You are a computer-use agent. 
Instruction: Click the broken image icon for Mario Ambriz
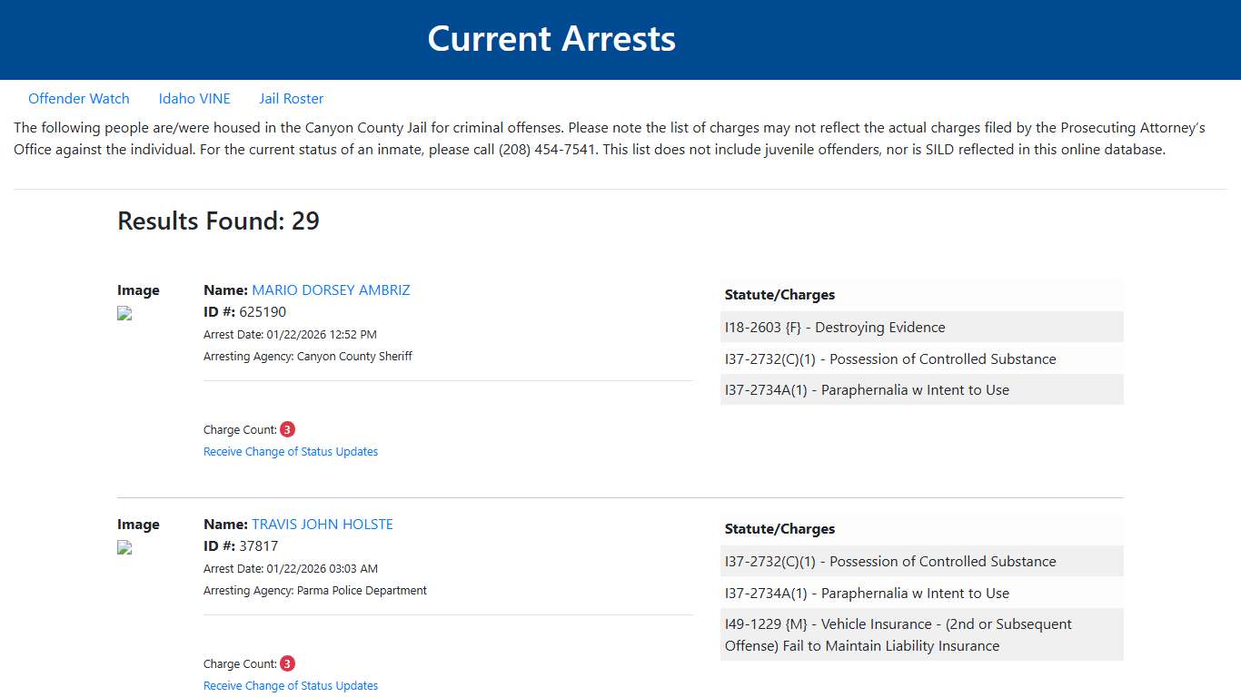point(124,314)
